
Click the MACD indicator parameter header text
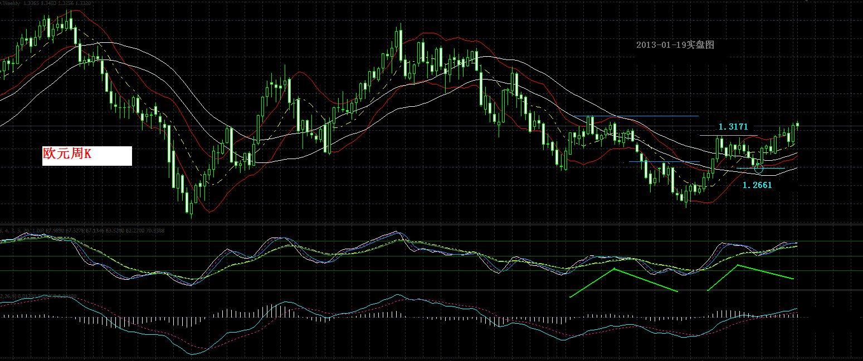tap(39, 296)
